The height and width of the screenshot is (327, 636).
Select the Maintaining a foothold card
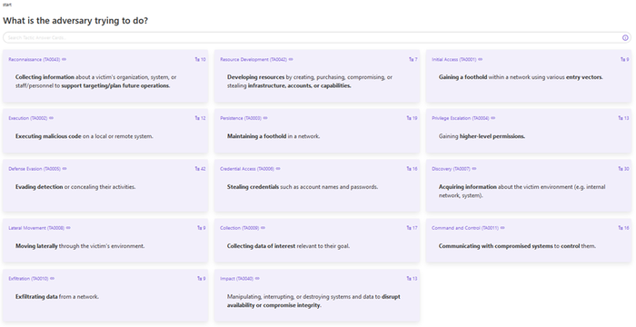click(x=317, y=131)
